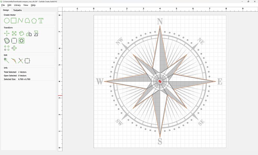Choose the Polyline drawing tool
This screenshot has width=258, height=155.
click(21, 21)
